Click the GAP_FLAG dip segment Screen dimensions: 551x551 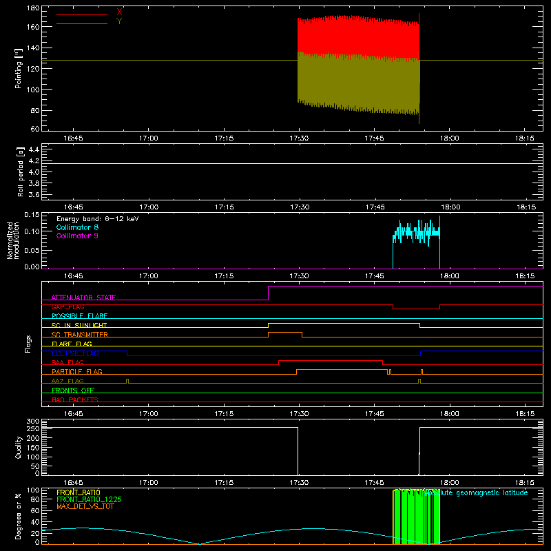(x=417, y=309)
